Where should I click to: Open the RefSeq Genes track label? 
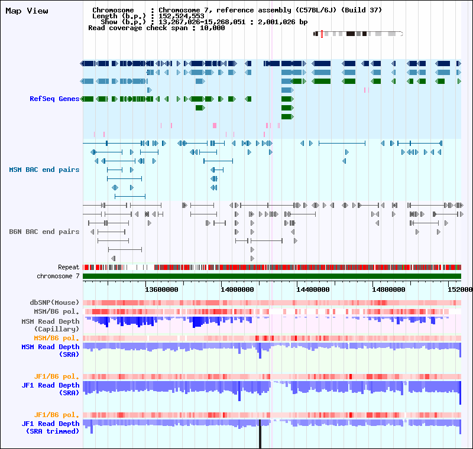[x=54, y=99]
